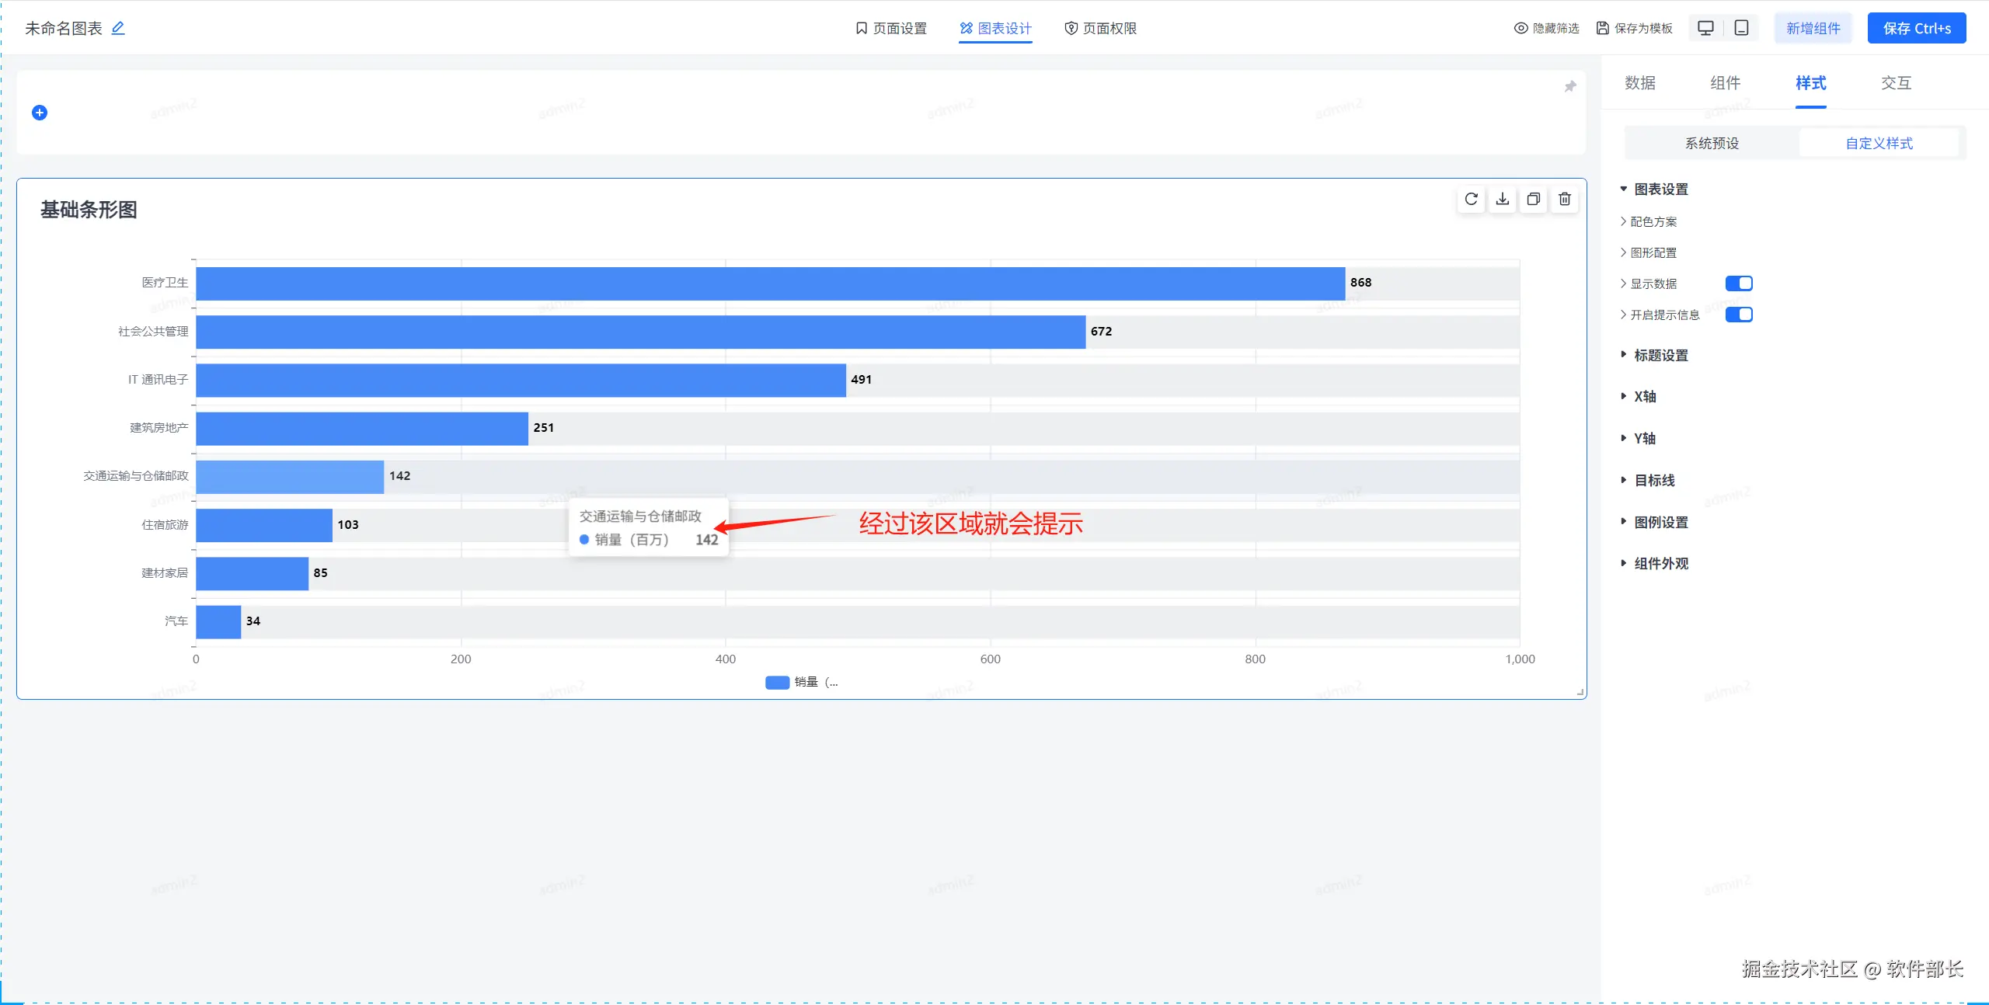This screenshot has height=1005, width=1989.
Task: Disable the 开启提示信息 switch
Action: pyautogui.click(x=1738, y=315)
